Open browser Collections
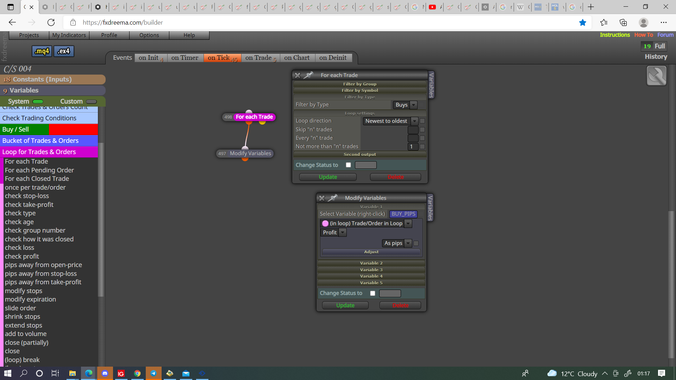 pos(623,23)
